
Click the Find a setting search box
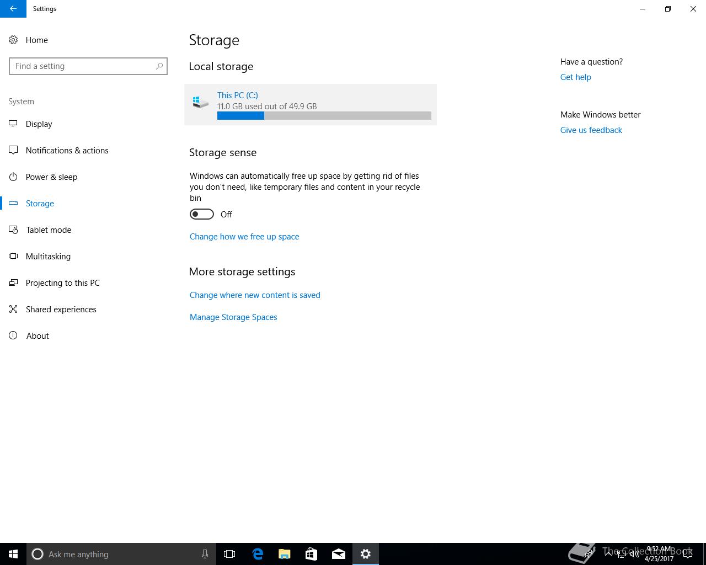coord(88,66)
